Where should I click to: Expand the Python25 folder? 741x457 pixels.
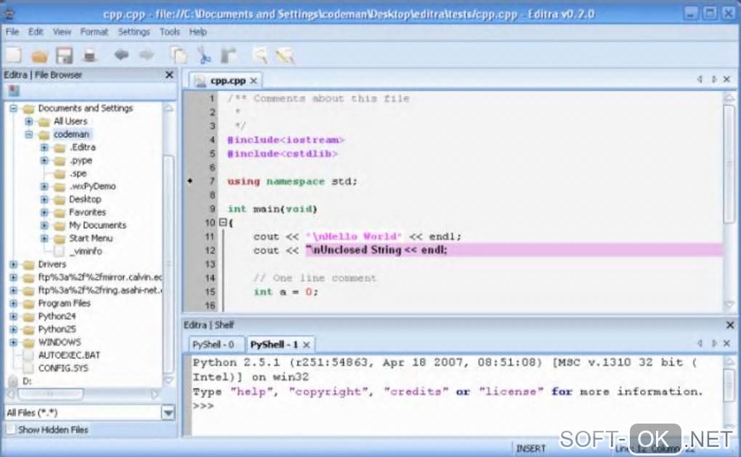tap(14, 329)
